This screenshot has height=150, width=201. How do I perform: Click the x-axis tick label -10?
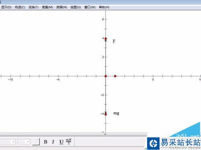click(10, 80)
